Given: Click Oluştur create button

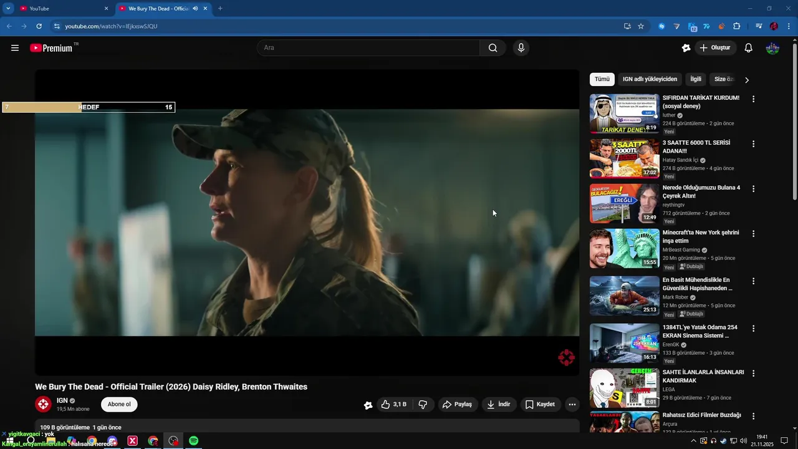Looking at the screenshot, I should pyautogui.click(x=715, y=48).
